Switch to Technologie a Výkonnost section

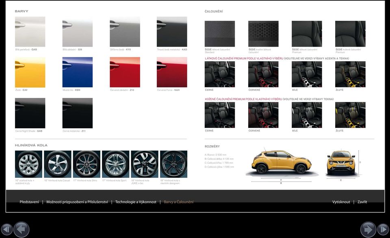[x=136, y=202]
